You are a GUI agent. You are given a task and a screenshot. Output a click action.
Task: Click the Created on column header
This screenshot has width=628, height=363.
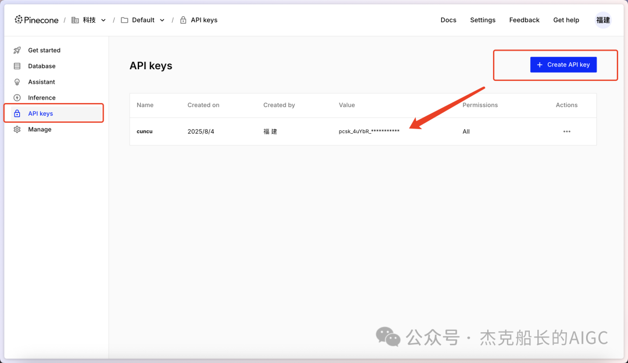click(x=204, y=105)
